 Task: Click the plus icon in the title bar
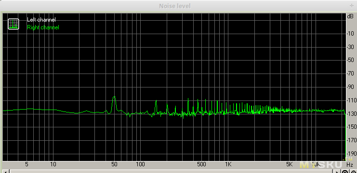[x=352, y=5]
